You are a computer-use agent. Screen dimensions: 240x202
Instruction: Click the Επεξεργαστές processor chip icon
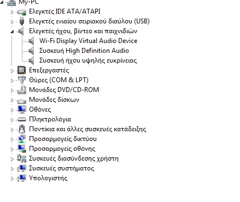point(22,70)
